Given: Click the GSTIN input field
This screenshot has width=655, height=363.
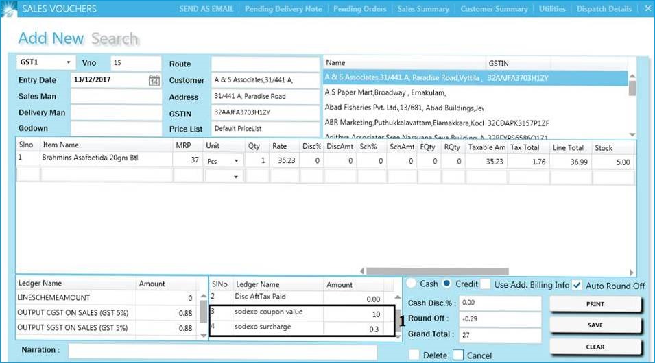Looking at the screenshot, I should (265, 112).
